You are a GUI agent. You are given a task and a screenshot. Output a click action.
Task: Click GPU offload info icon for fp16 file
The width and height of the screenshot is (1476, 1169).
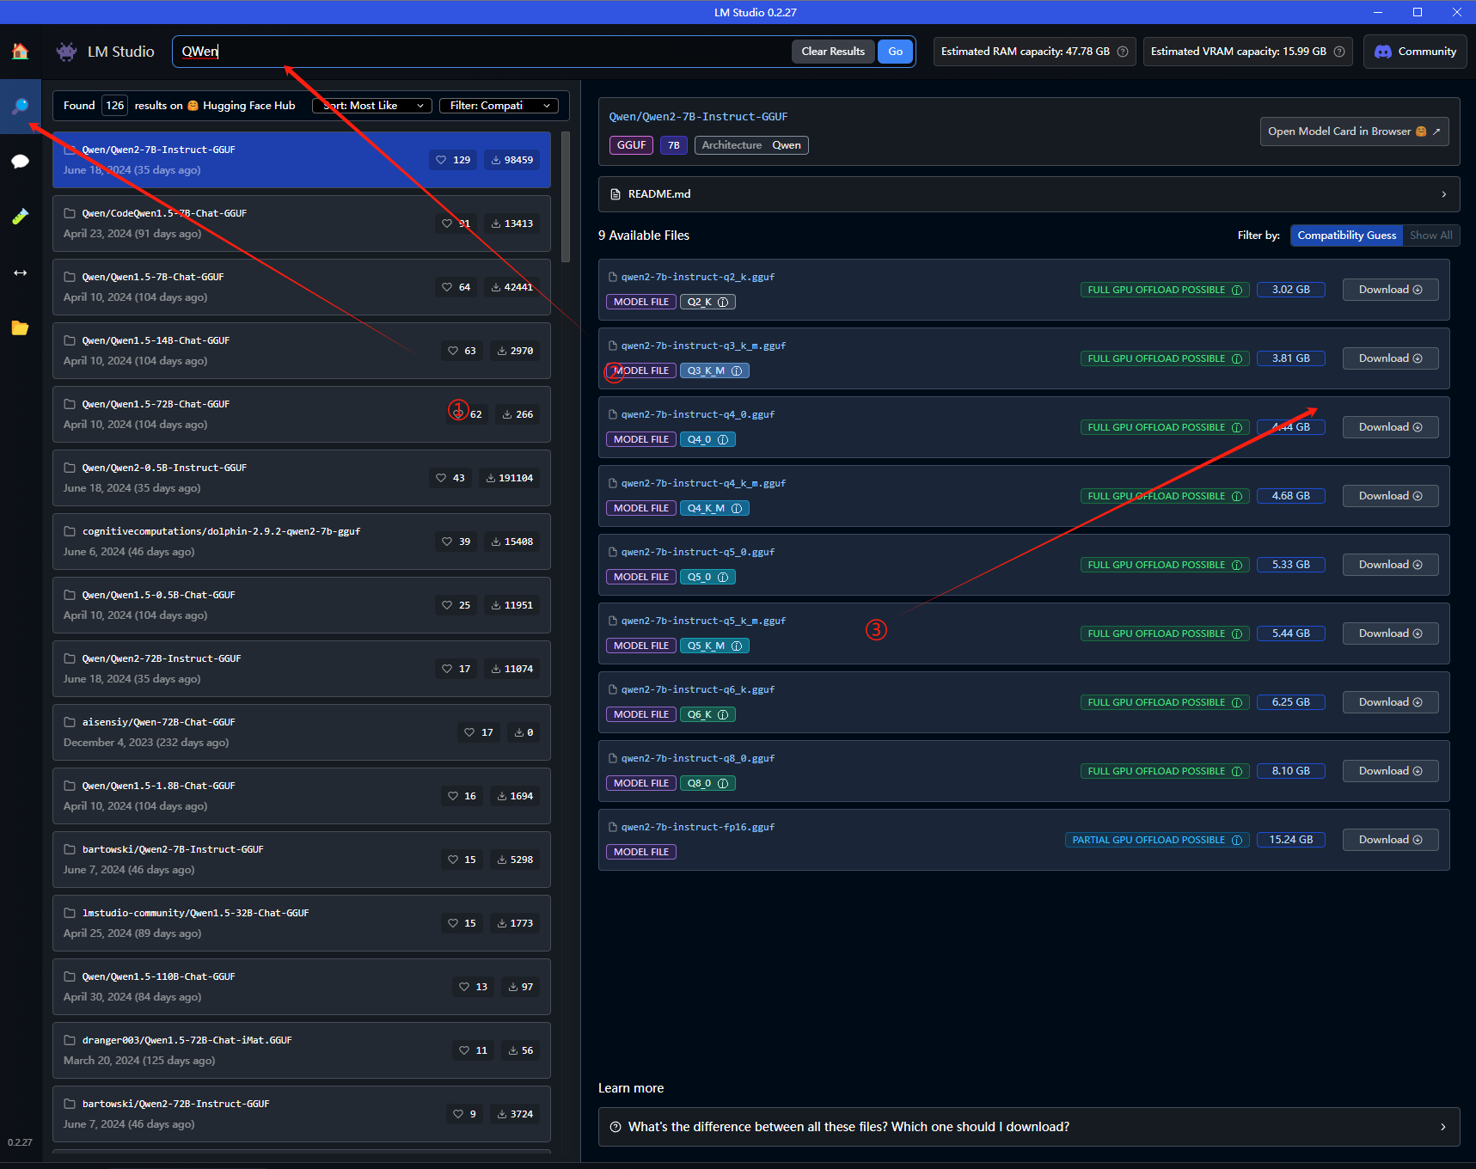[x=1237, y=840]
